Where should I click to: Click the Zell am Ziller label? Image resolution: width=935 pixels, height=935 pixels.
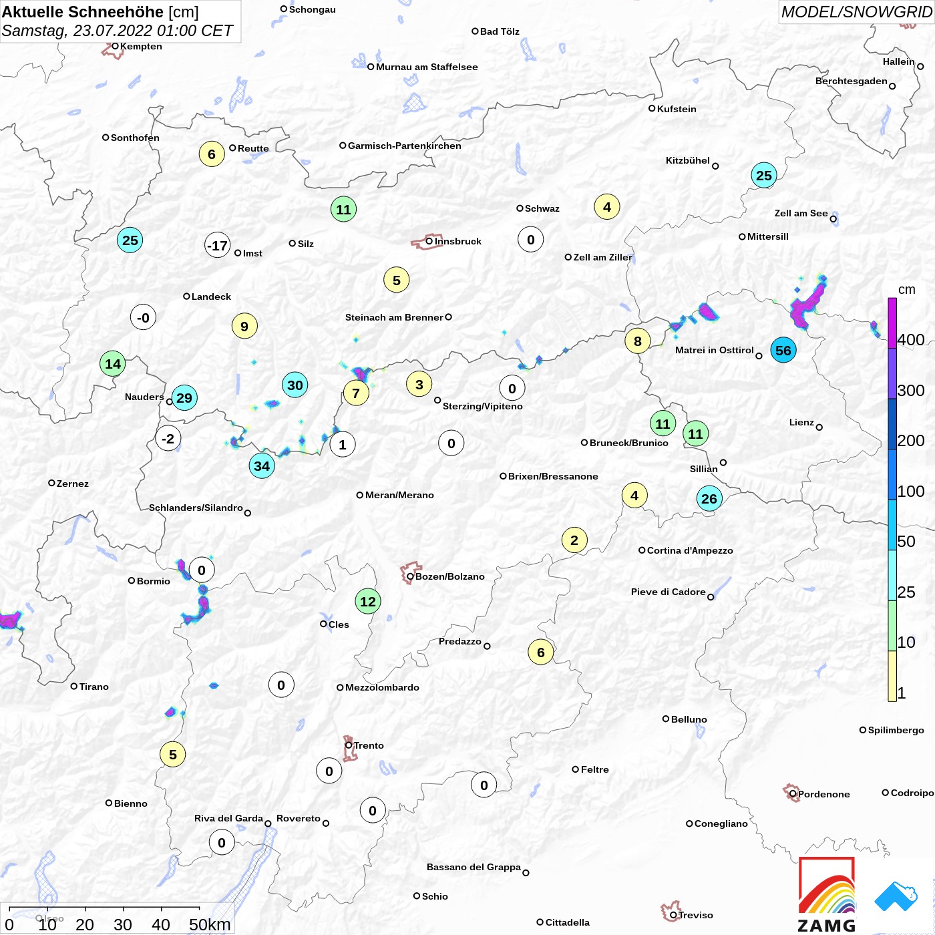(x=602, y=257)
